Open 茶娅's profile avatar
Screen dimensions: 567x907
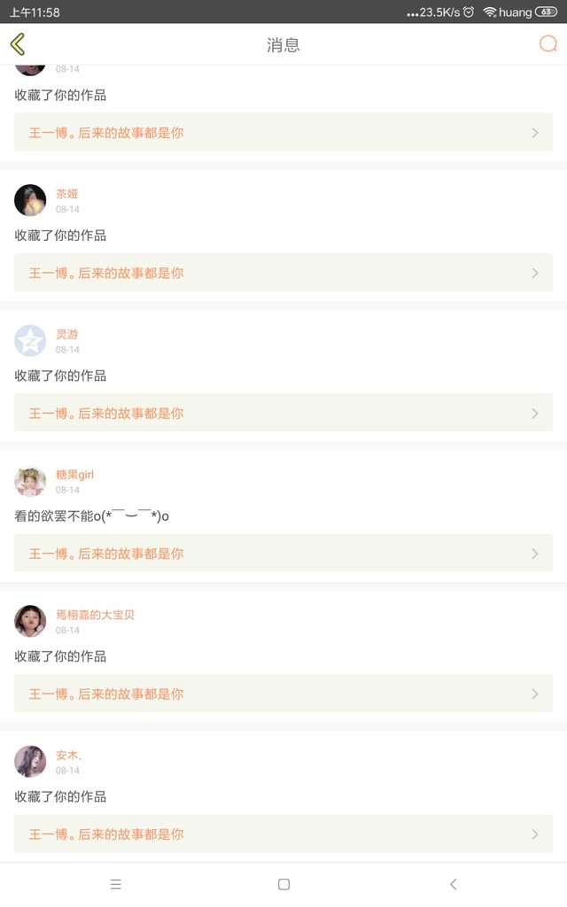click(30, 200)
